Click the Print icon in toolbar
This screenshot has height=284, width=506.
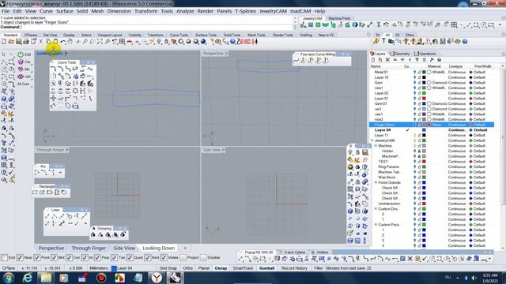point(26,42)
